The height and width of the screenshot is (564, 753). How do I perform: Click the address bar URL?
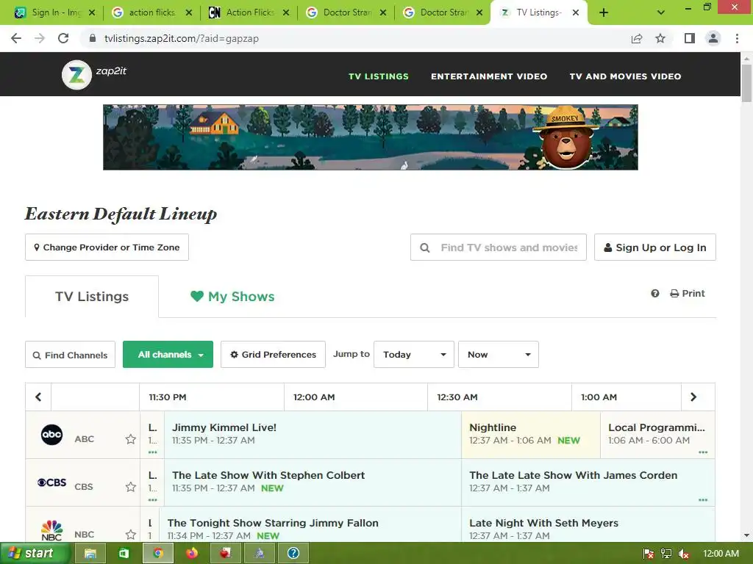(x=182, y=38)
